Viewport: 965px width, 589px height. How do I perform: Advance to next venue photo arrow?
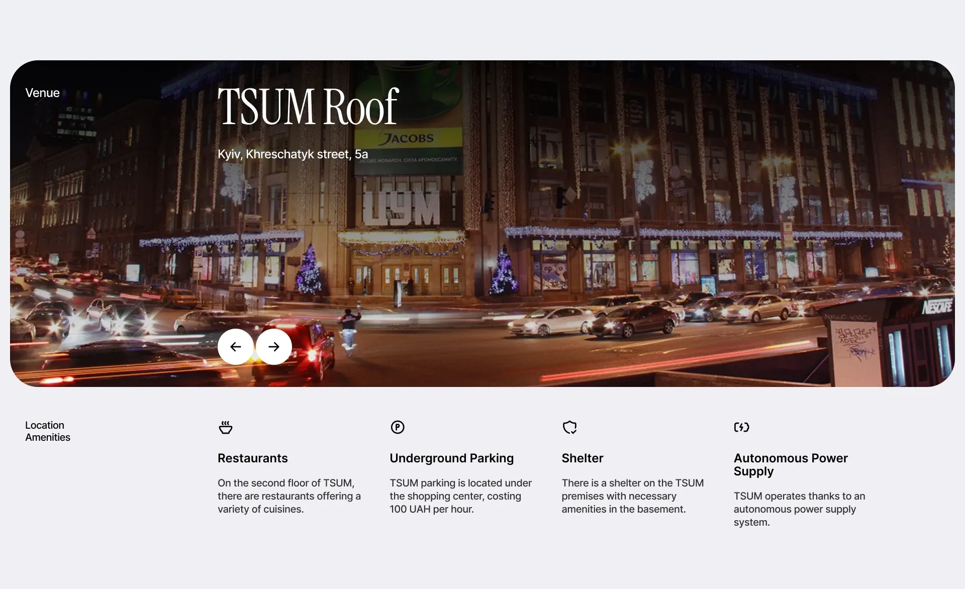point(274,347)
